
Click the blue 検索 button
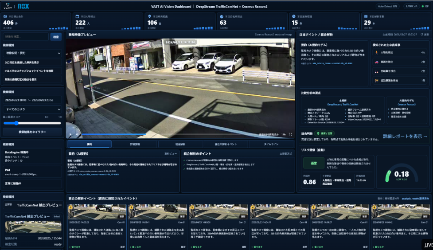point(56,37)
